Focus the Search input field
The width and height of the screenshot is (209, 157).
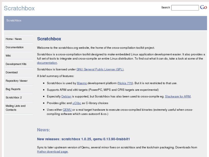coord(185,7)
